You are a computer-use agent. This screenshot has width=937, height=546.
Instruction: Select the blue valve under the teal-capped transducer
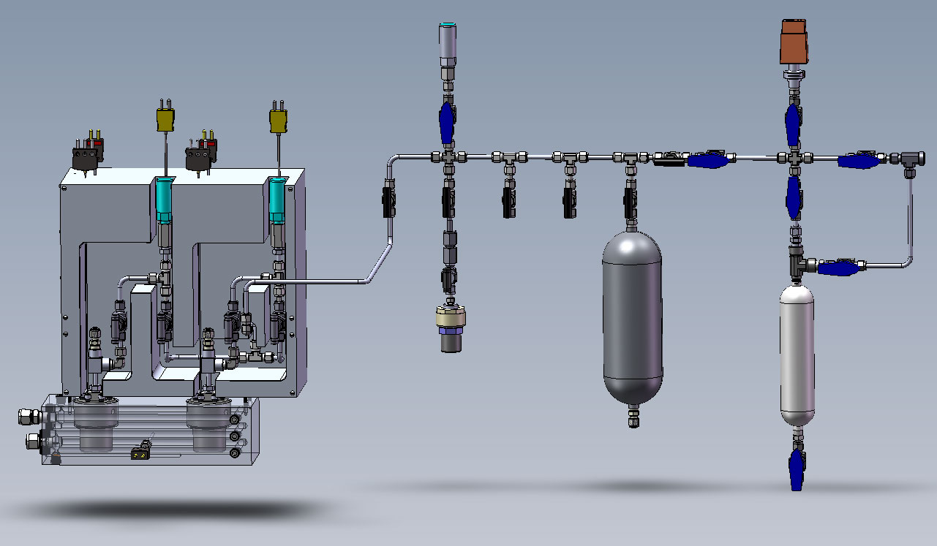coord(448,122)
